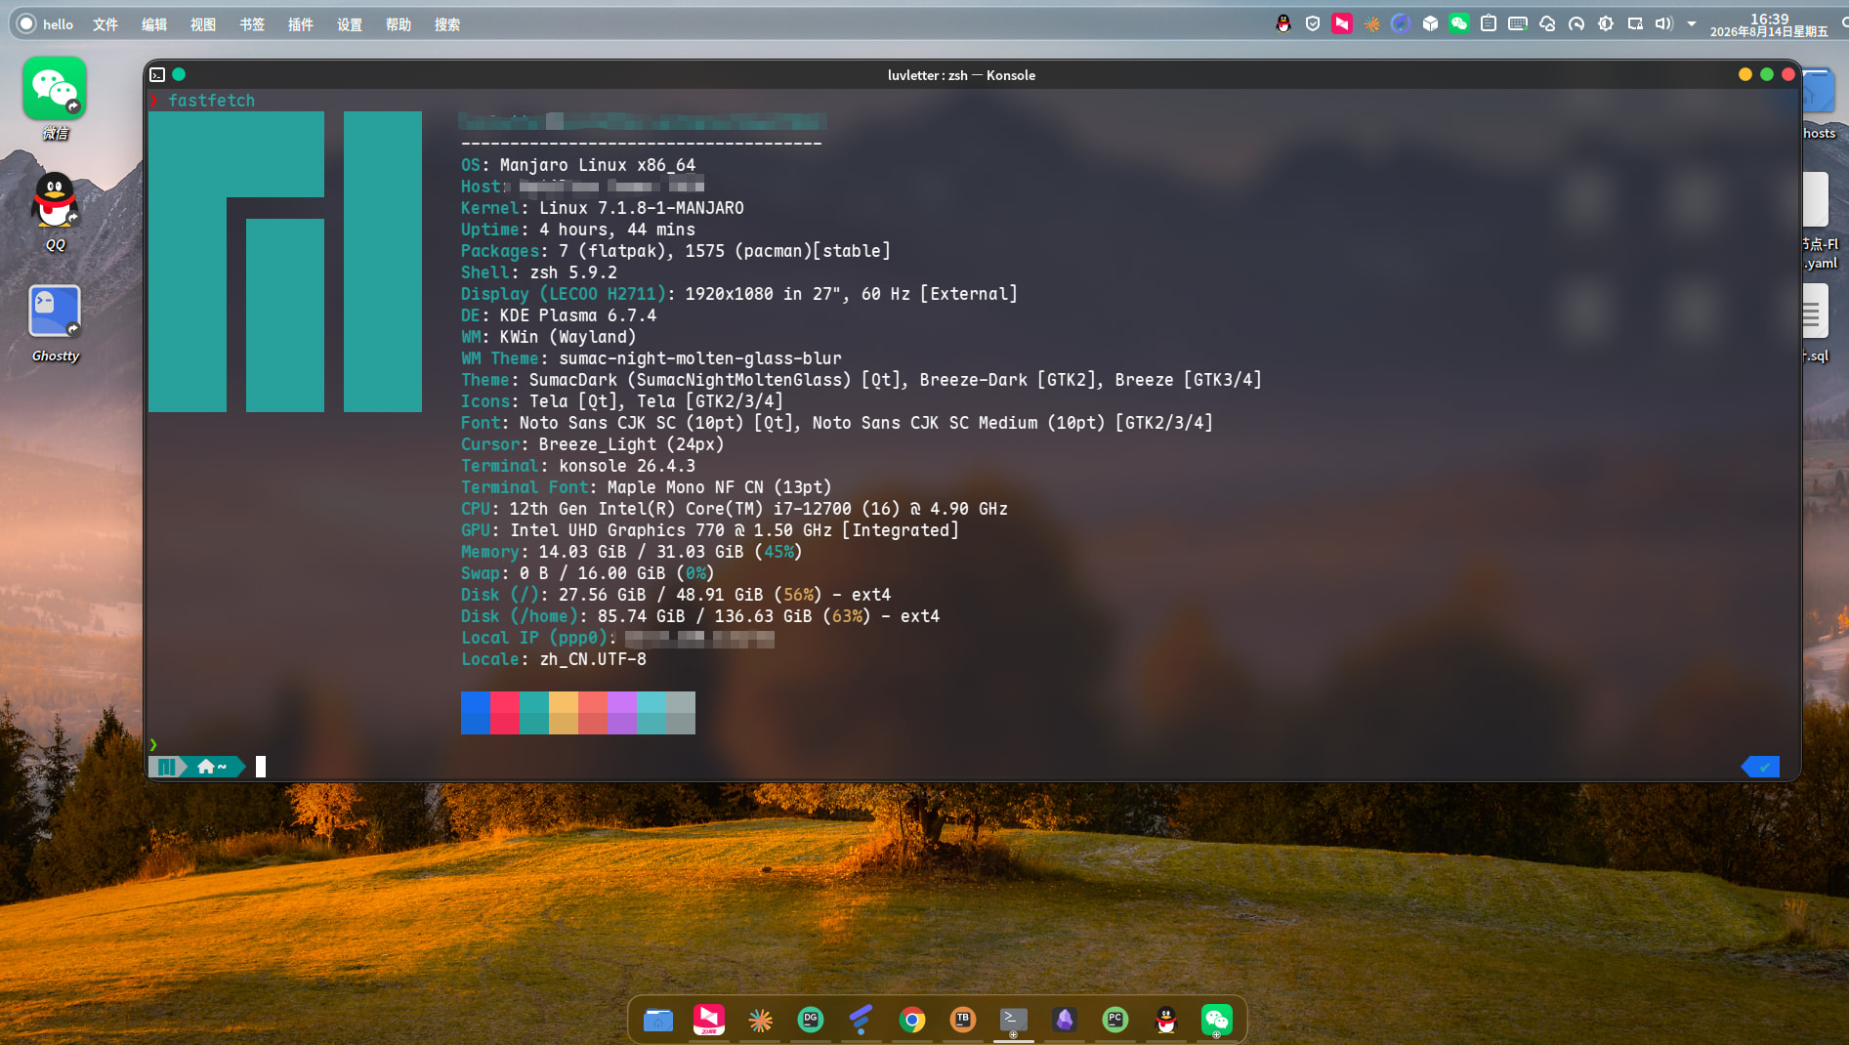Click the "Shell: zsh 5.9.2" line

(539, 272)
